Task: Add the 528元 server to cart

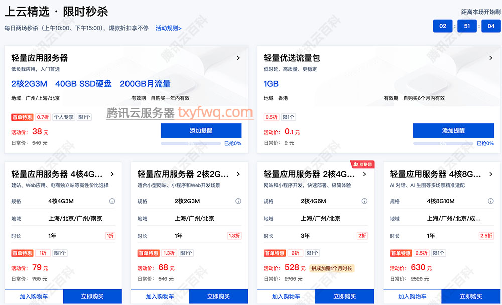Action: (286, 296)
